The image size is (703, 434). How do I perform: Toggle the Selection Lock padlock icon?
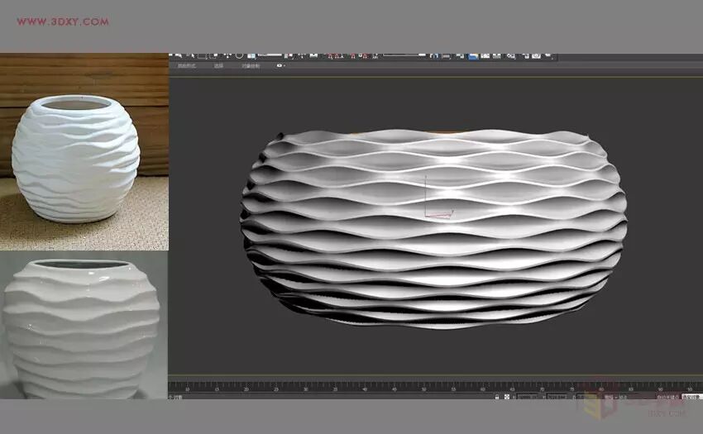(x=497, y=397)
